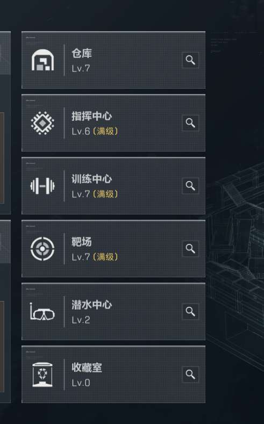Screen dimensions: 264x424
Task: Click the 靶场 Lv.7 满级 label
Action: (95, 257)
